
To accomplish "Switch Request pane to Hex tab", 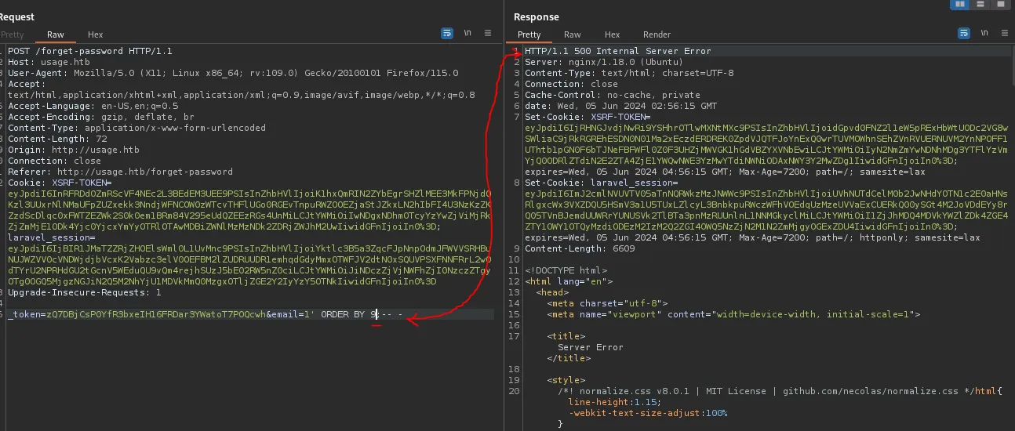I will [95, 34].
